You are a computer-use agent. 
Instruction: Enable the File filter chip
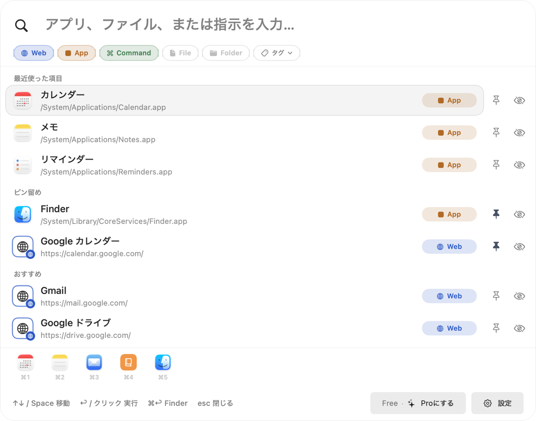pyautogui.click(x=180, y=53)
